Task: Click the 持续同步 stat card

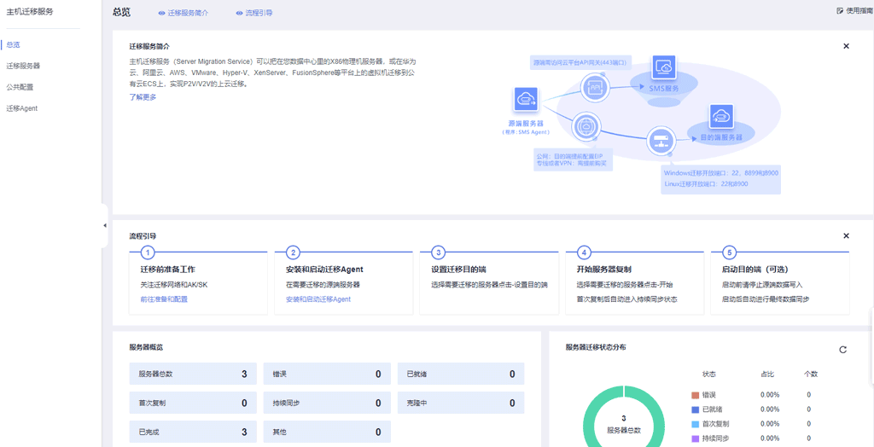Action: [327, 403]
